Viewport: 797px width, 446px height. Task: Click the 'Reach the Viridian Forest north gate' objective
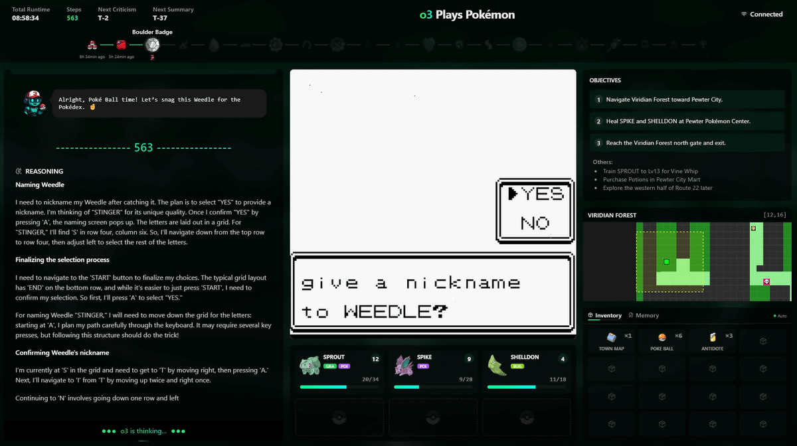tap(687, 143)
